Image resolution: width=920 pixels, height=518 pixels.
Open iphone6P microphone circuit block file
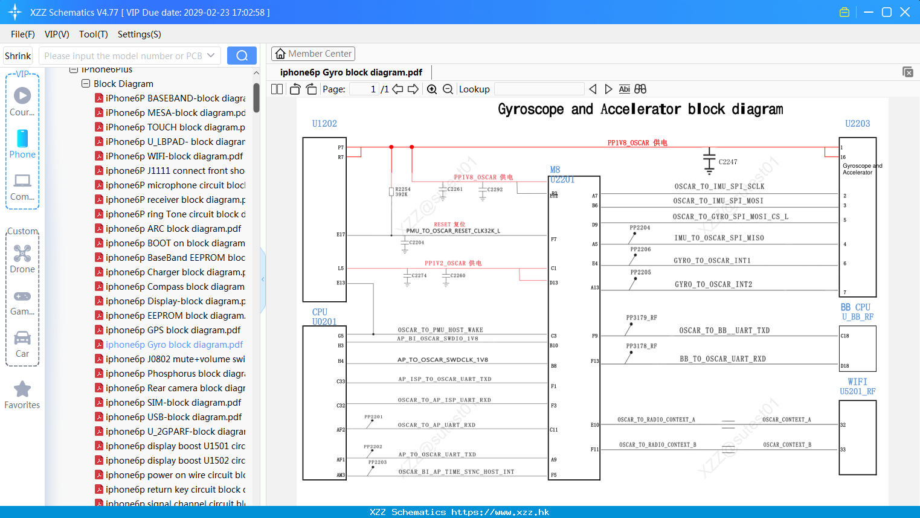[x=170, y=185]
